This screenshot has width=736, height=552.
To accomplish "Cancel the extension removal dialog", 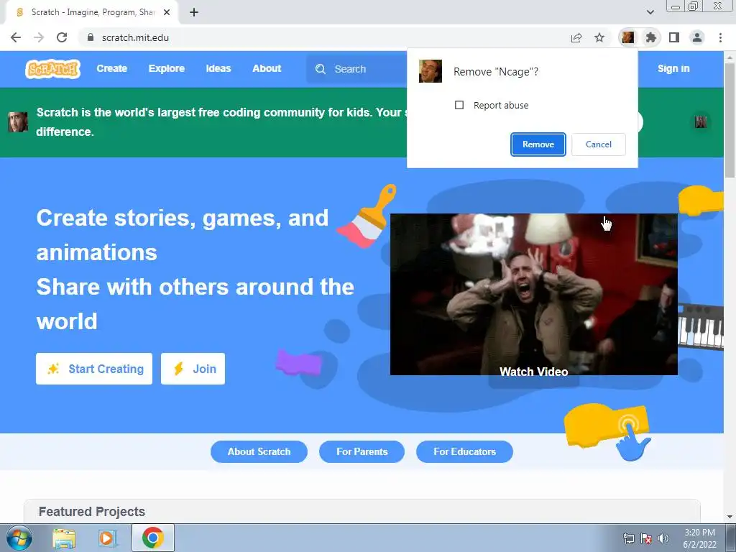I will pyautogui.click(x=599, y=144).
